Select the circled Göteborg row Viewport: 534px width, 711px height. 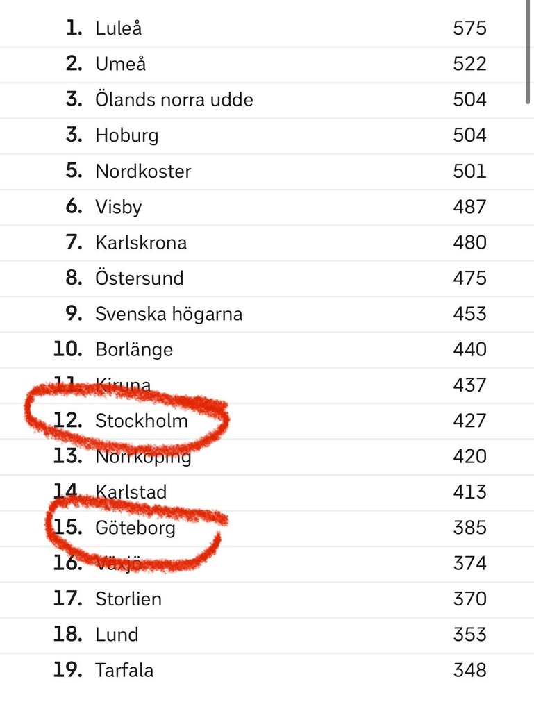(x=267, y=528)
